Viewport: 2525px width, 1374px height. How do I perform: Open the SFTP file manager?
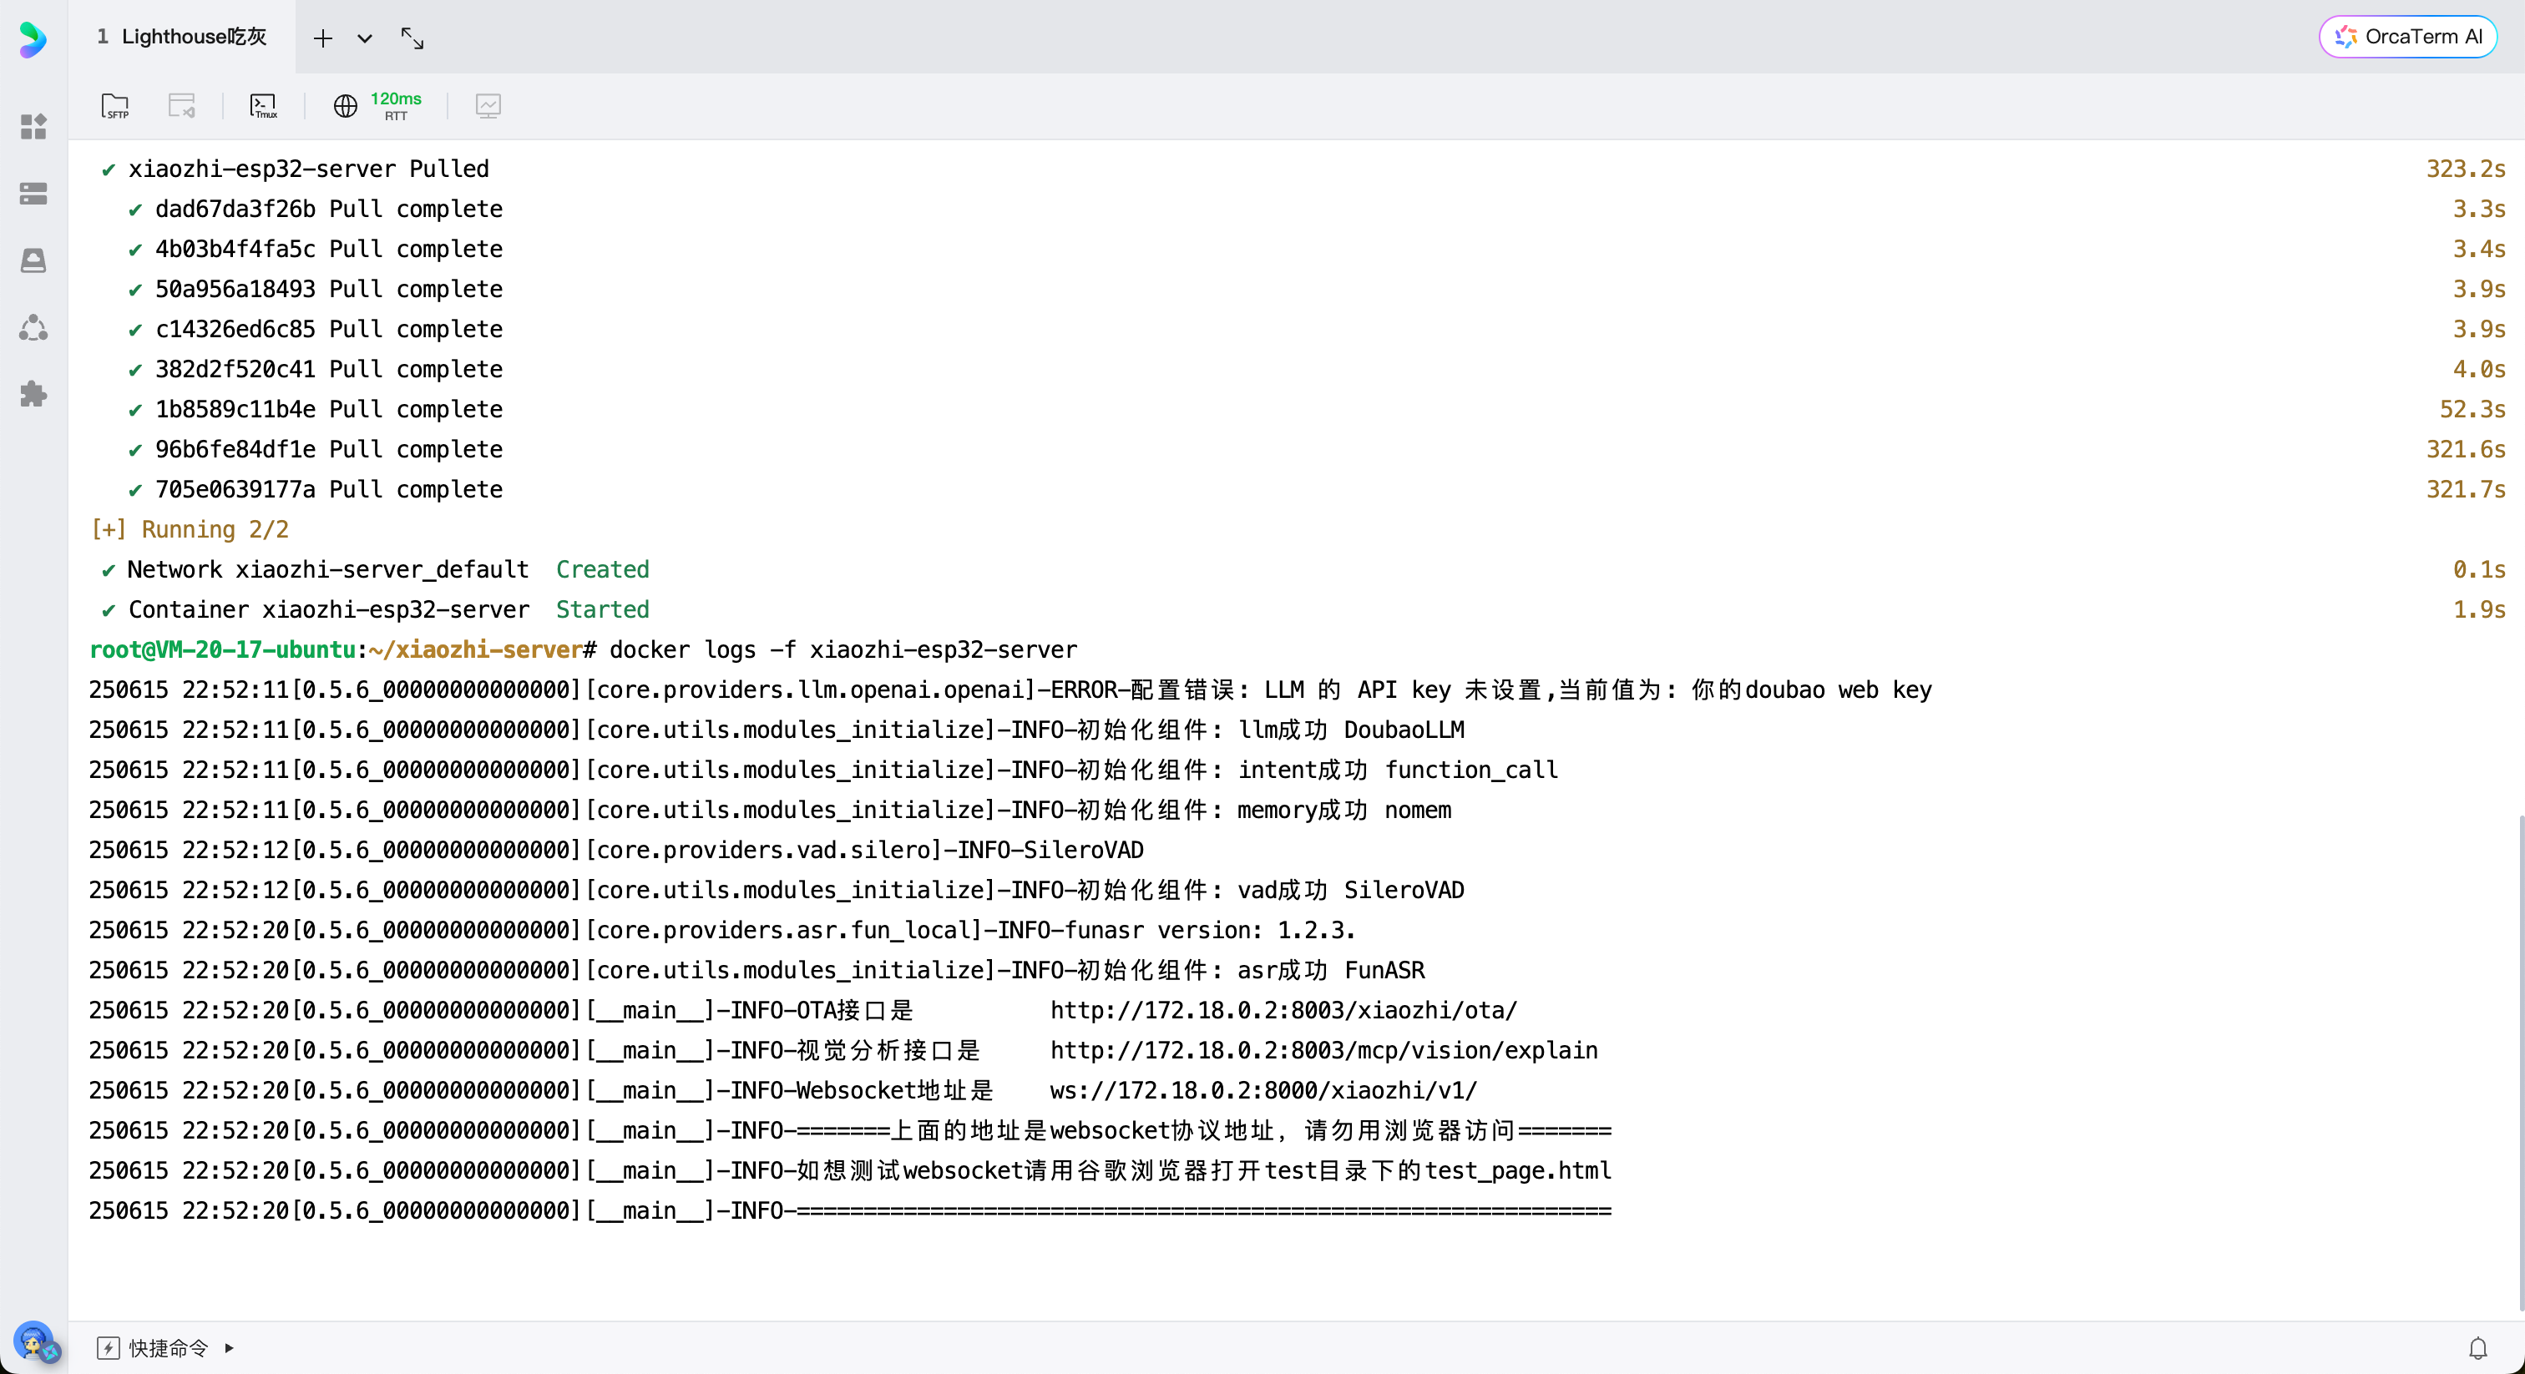point(116,106)
